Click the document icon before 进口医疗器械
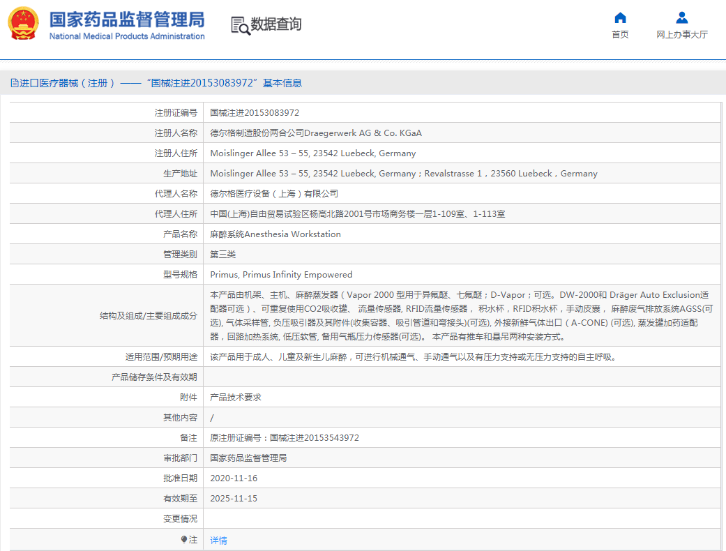 pyautogui.click(x=14, y=83)
